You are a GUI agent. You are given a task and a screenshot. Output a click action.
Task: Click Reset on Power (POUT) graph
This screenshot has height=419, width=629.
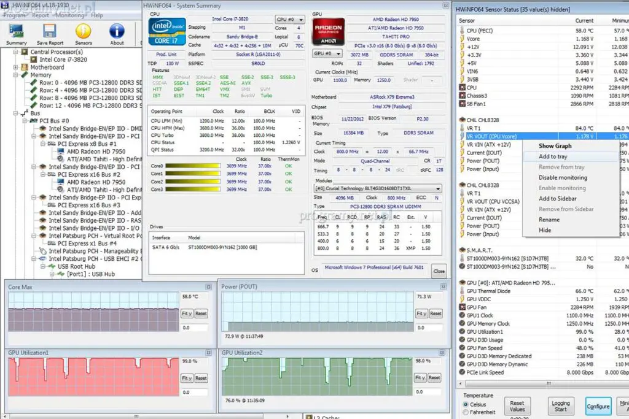tap(436, 313)
